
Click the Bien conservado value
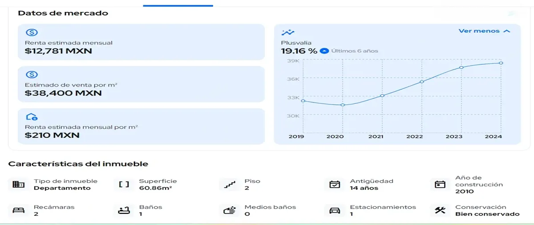(x=487, y=214)
